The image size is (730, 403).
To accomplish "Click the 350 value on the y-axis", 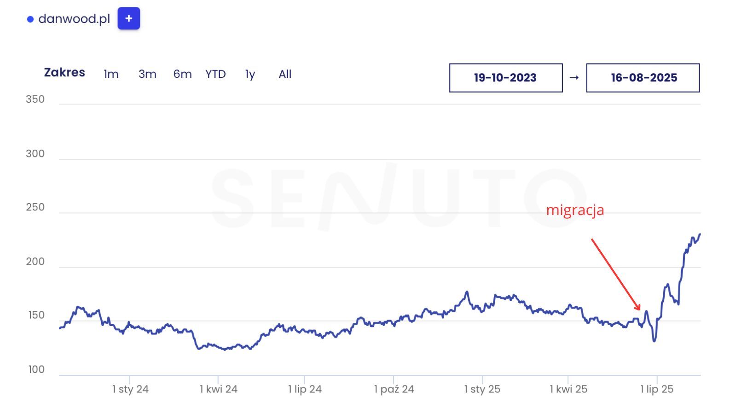I will [35, 99].
